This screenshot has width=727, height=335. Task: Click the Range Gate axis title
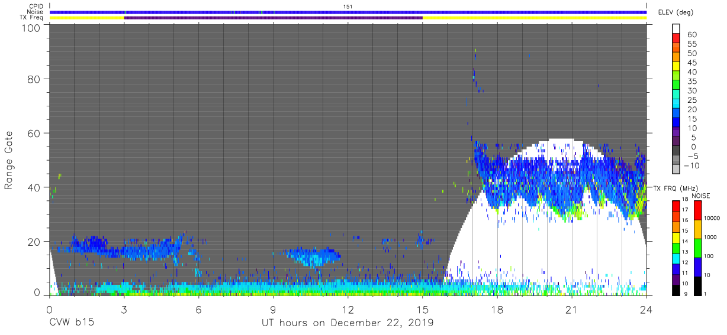[9, 160]
